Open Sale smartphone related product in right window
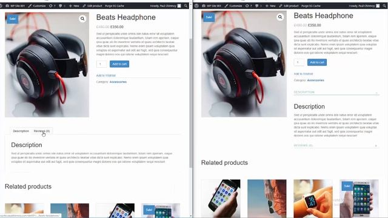Viewport: 388px width, 218px height. [359, 199]
